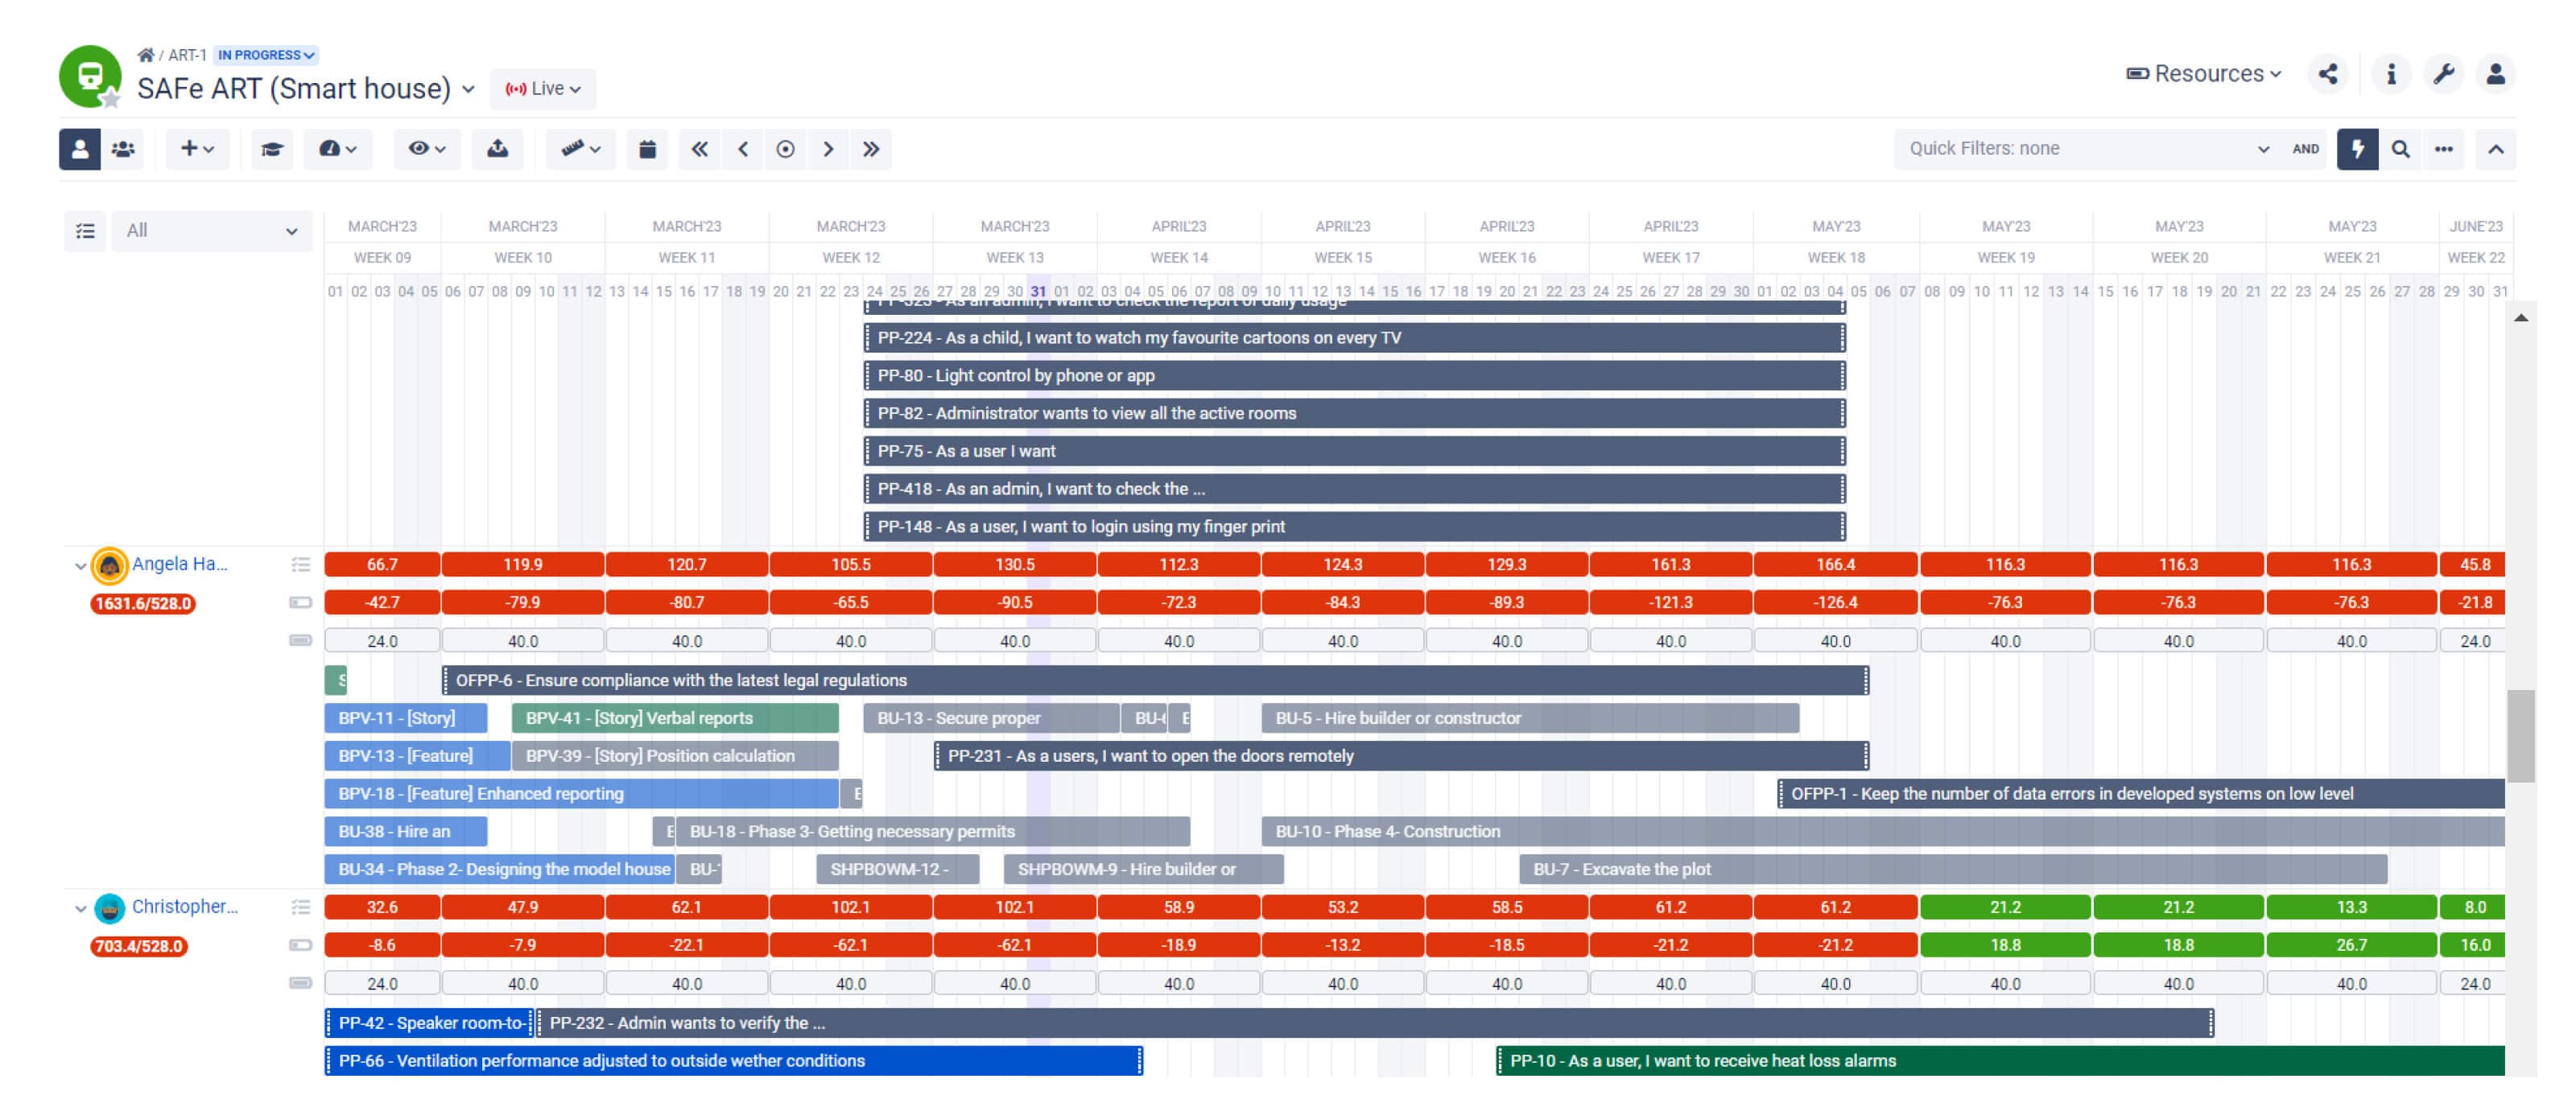Toggle Angela's remaining capacity row icon
Screen dimensions: 2576x1116
[300, 603]
